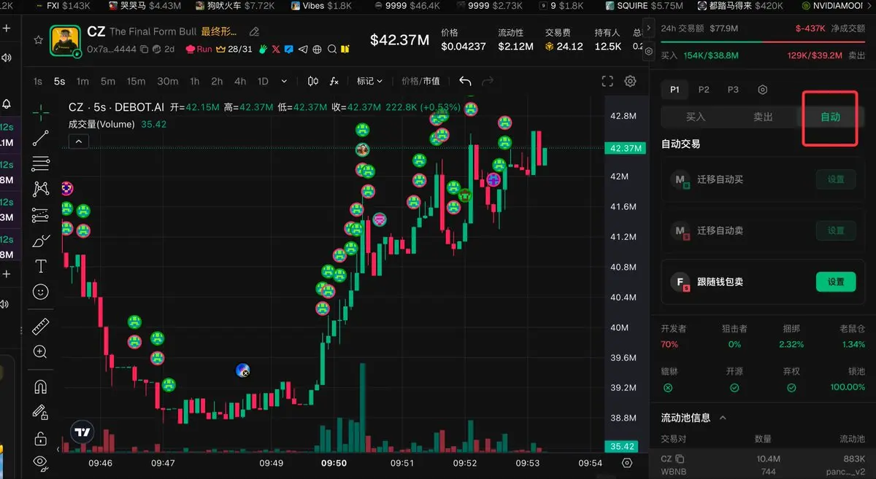Switch to the 卖出 sell tab
Image resolution: width=876 pixels, height=479 pixels.
pos(763,117)
